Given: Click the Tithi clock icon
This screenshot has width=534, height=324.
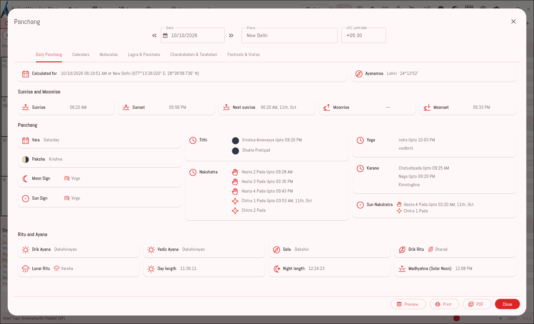Looking at the screenshot, I should pyautogui.click(x=193, y=140).
